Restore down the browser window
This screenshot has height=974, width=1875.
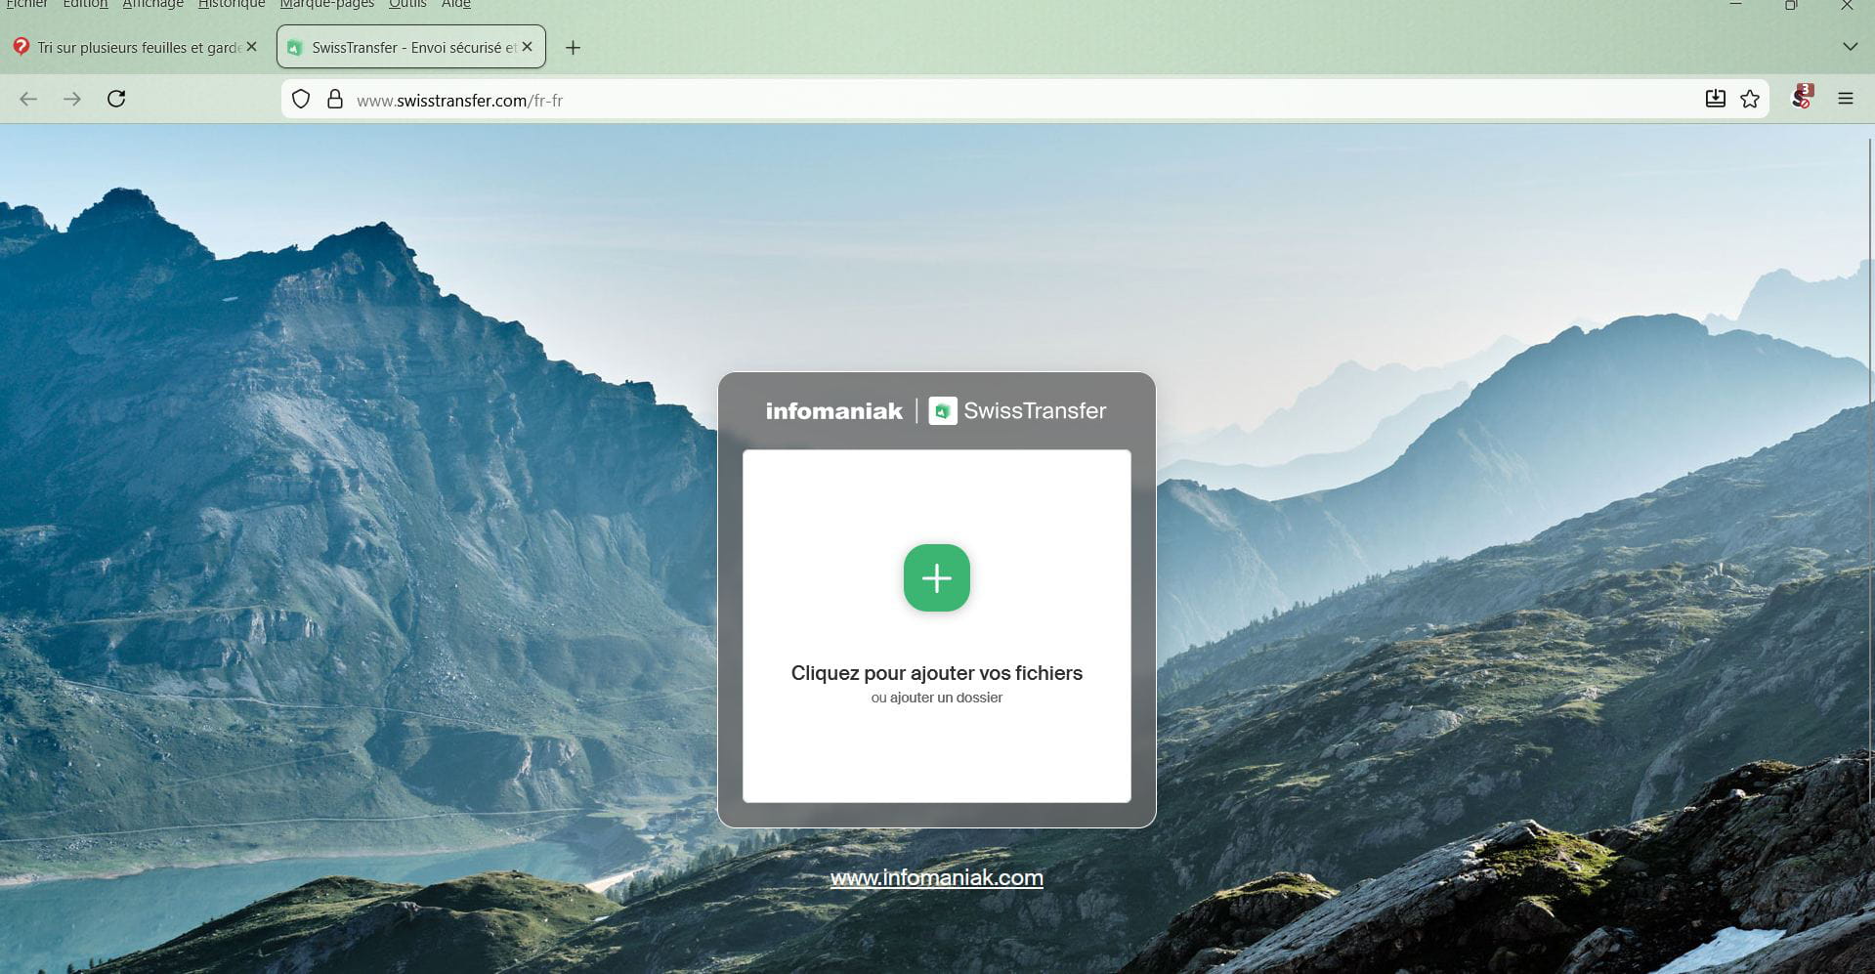1791,5
